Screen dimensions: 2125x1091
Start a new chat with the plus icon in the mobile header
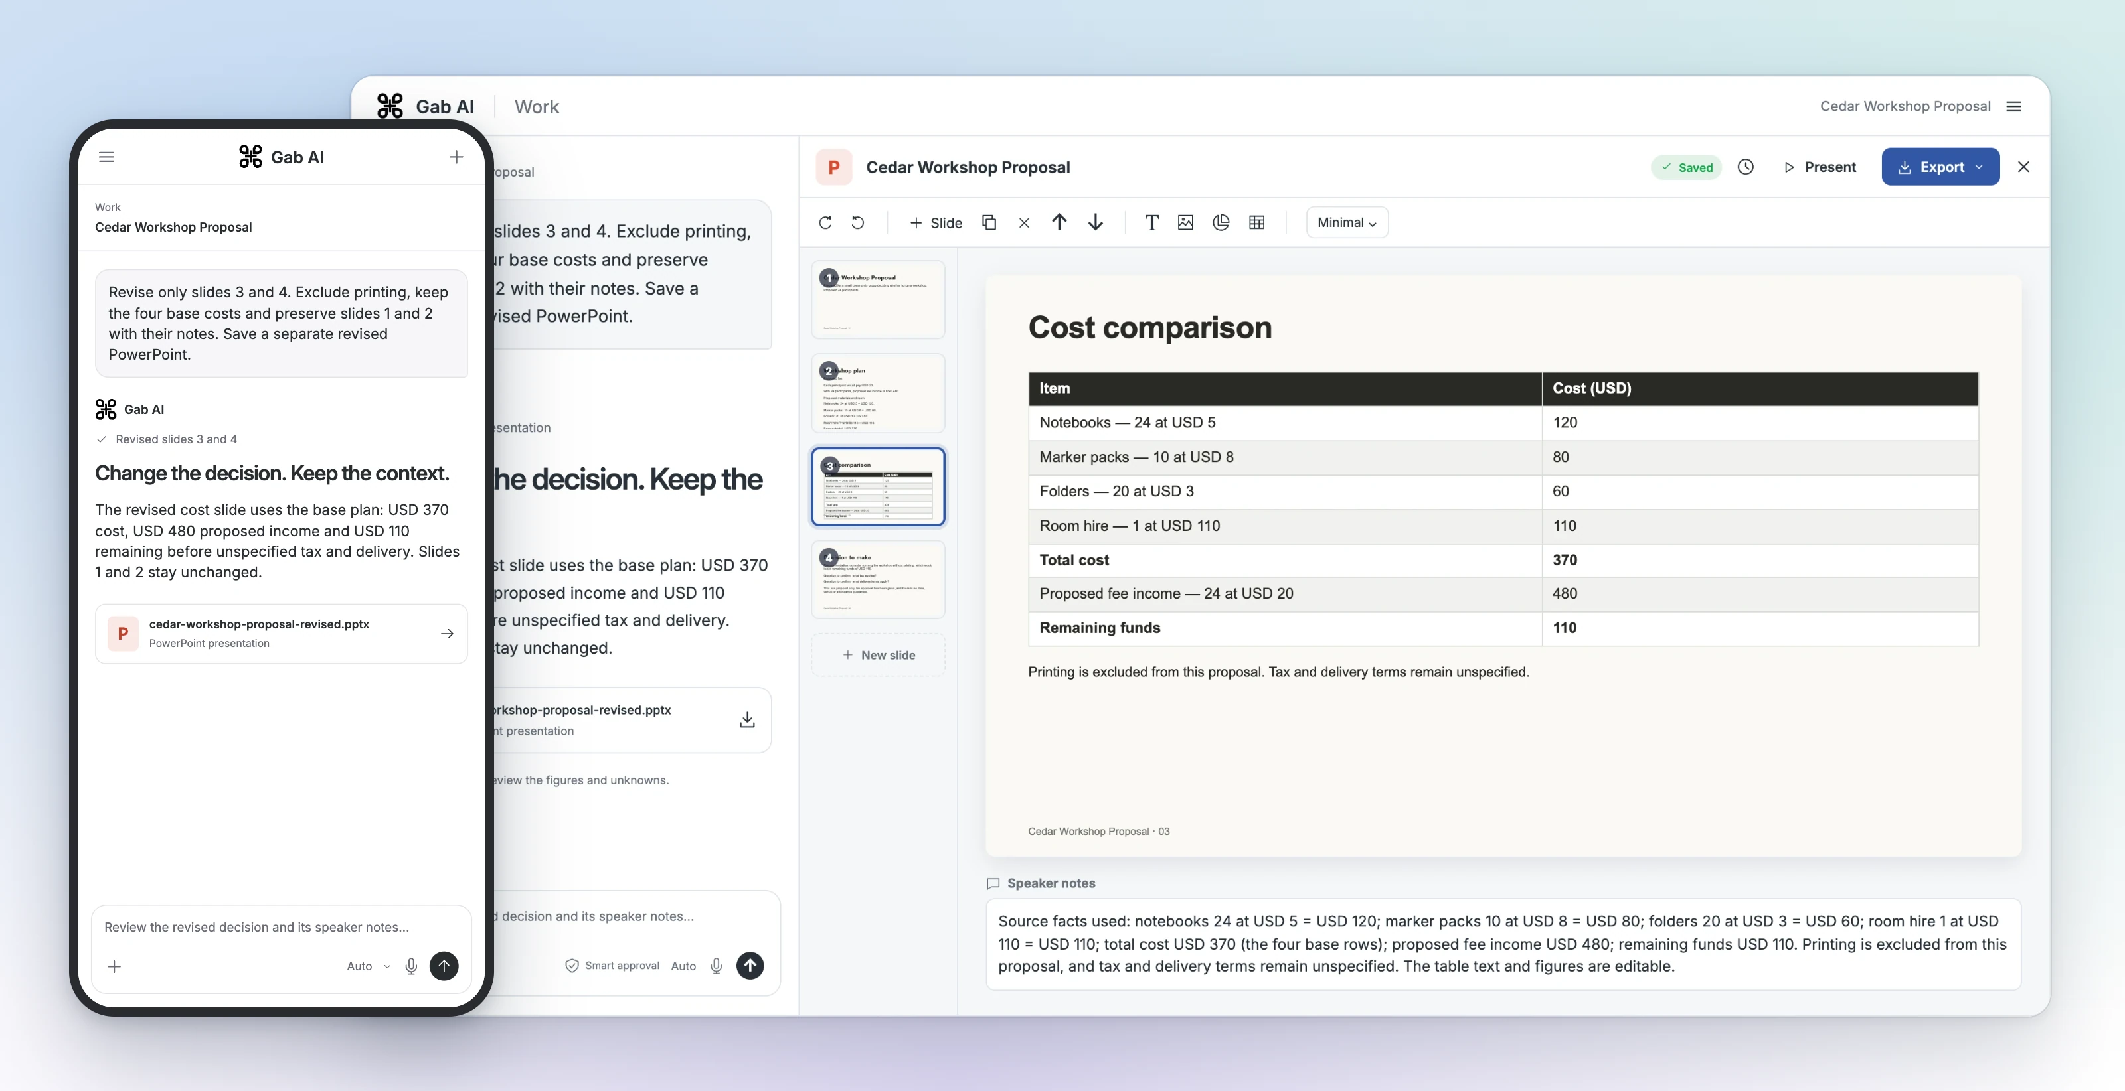click(x=456, y=157)
